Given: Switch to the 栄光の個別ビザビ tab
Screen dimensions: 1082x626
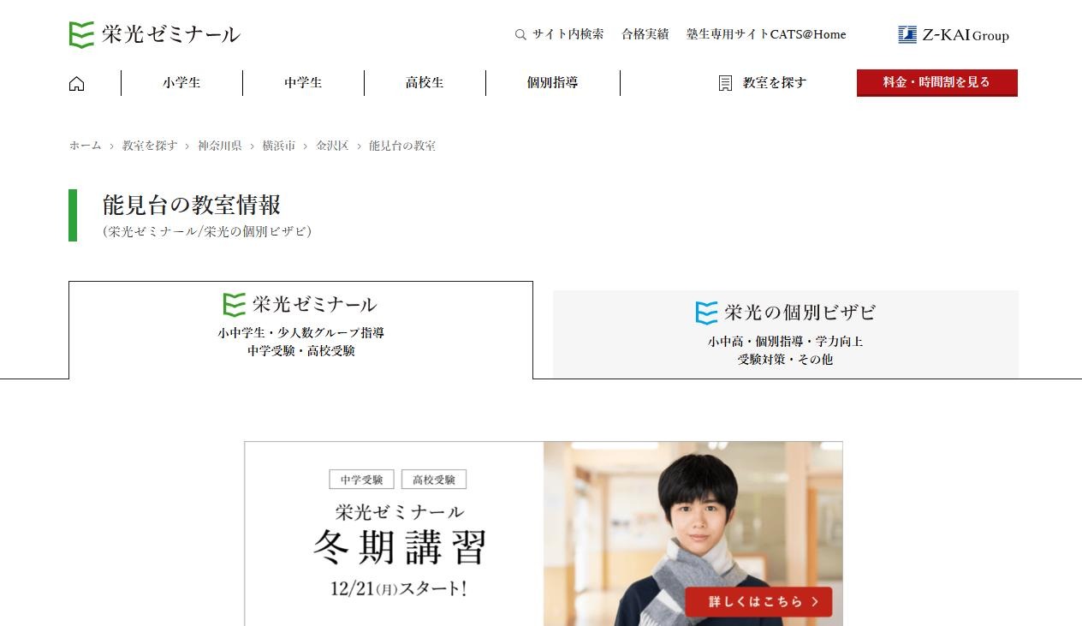Looking at the screenshot, I should [x=786, y=334].
